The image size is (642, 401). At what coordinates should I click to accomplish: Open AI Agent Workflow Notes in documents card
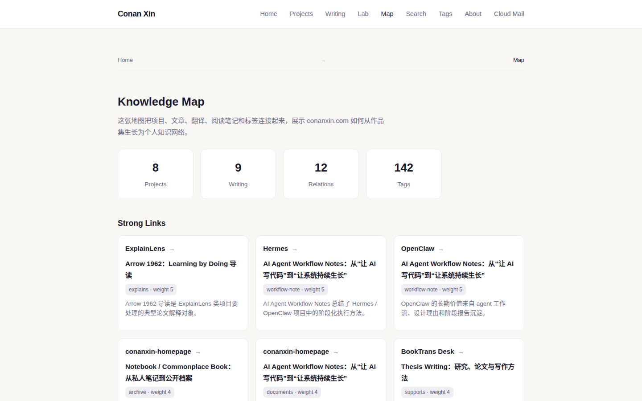point(319,372)
